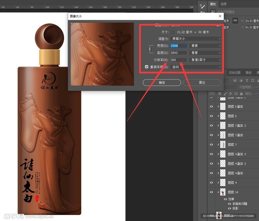Switch to the 信息 Info tab
Screen dimensions: 259x221
click(223, 4)
